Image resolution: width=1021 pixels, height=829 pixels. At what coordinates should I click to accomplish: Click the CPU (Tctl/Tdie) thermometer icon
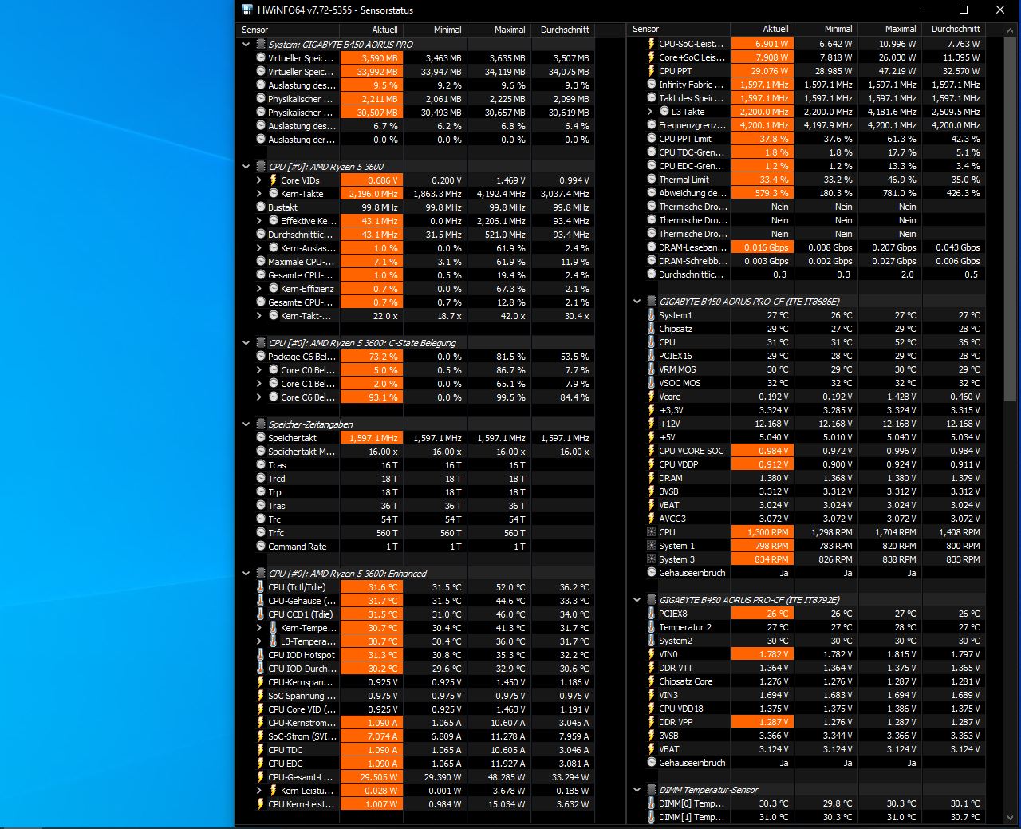(x=261, y=587)
